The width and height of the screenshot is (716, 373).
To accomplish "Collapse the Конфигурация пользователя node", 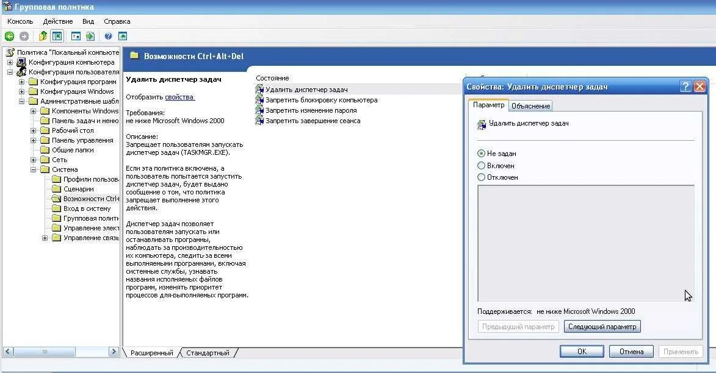I will [x=10, y=72].
